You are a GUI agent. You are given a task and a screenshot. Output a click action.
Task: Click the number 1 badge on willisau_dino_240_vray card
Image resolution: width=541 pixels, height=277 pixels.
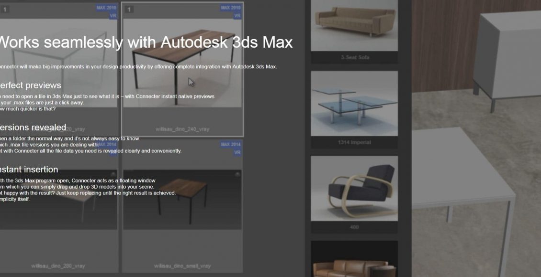tap(129, 10)
